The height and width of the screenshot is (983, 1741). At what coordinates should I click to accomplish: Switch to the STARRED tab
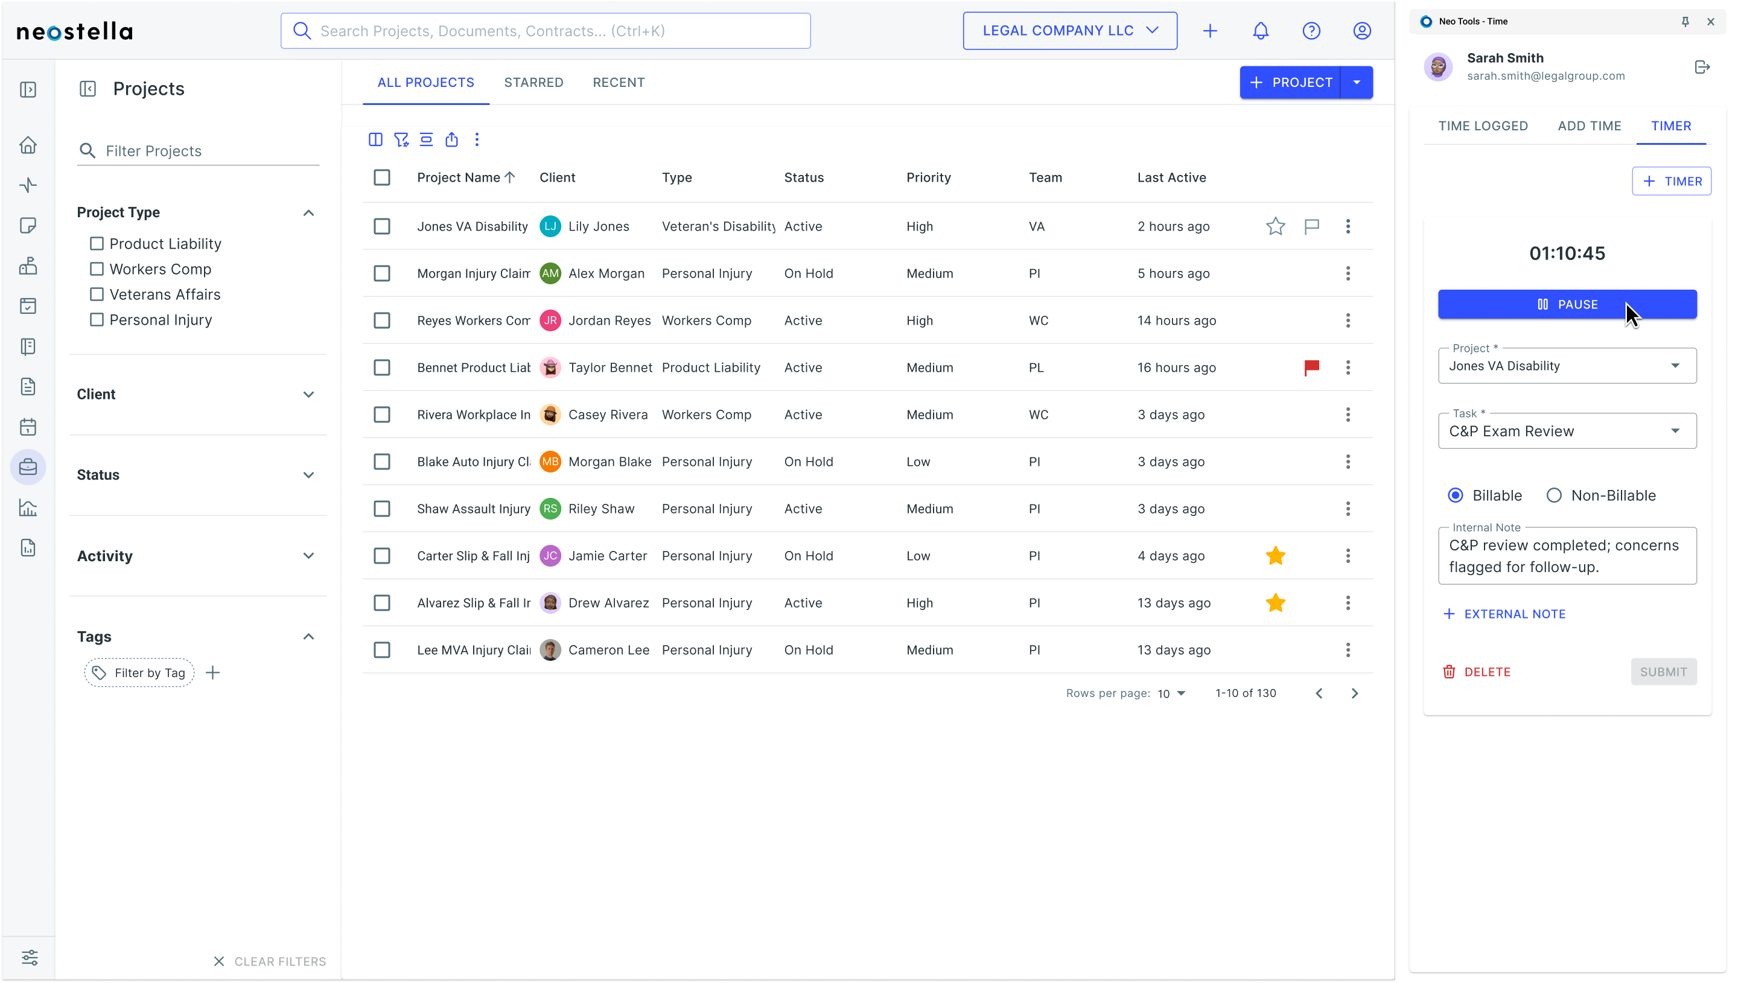point(533,83)
